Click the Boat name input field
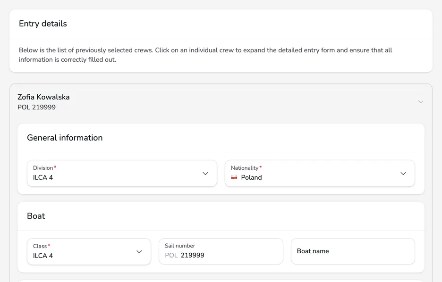The width and height of the screenshot is (442, 282). [x=353, y=251]
